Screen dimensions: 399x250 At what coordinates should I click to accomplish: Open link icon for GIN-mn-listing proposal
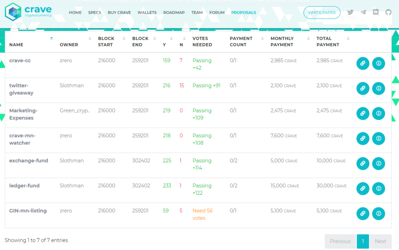[363, 213]
